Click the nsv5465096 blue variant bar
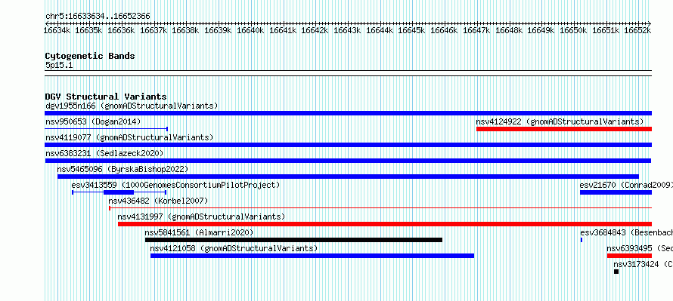 pos(348,177)
